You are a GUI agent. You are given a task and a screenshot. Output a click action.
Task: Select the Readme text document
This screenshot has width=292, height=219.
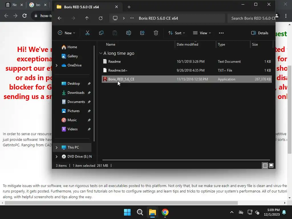click(x=186, y=62)
